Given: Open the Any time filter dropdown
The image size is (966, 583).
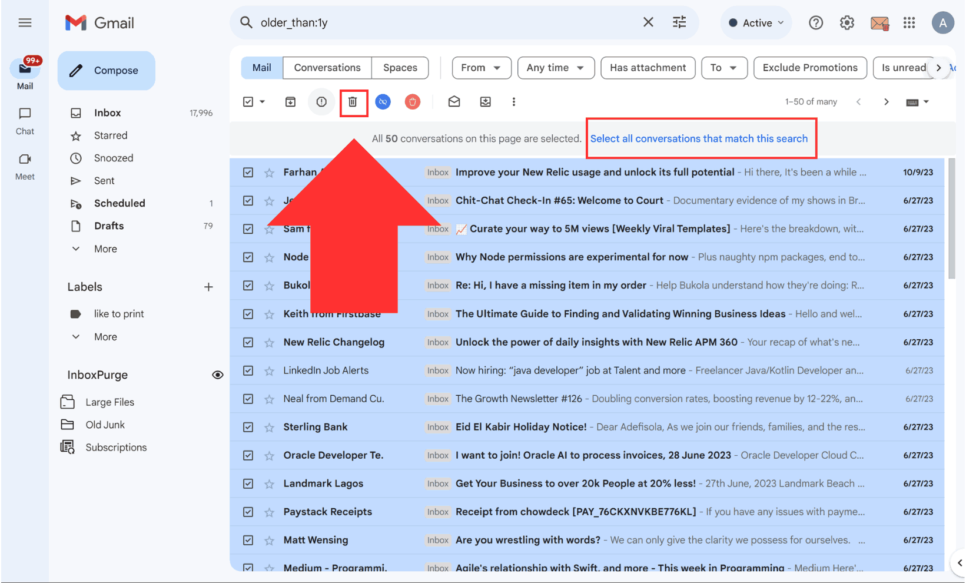Looking at the screenshot, I should (x=556, y=68).
